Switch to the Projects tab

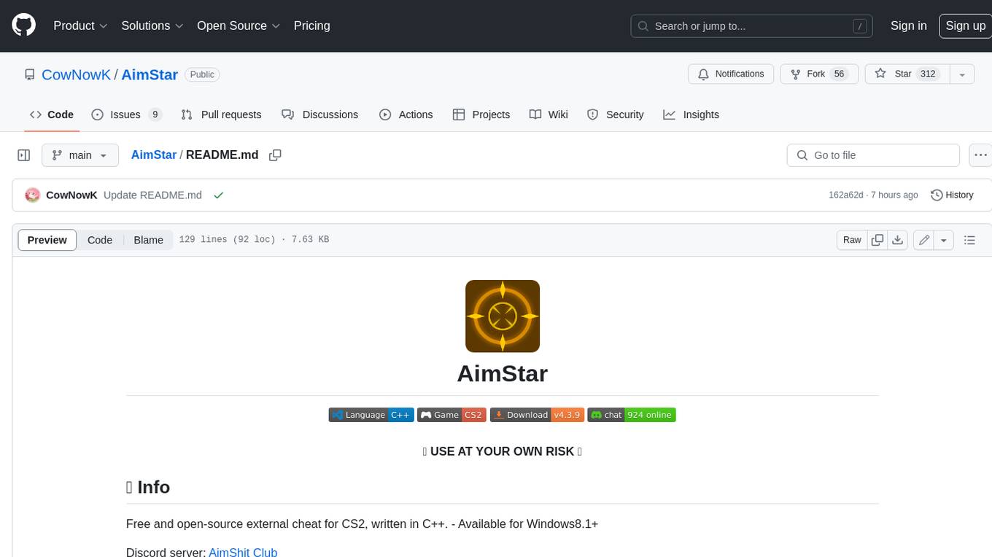(481, 114)
